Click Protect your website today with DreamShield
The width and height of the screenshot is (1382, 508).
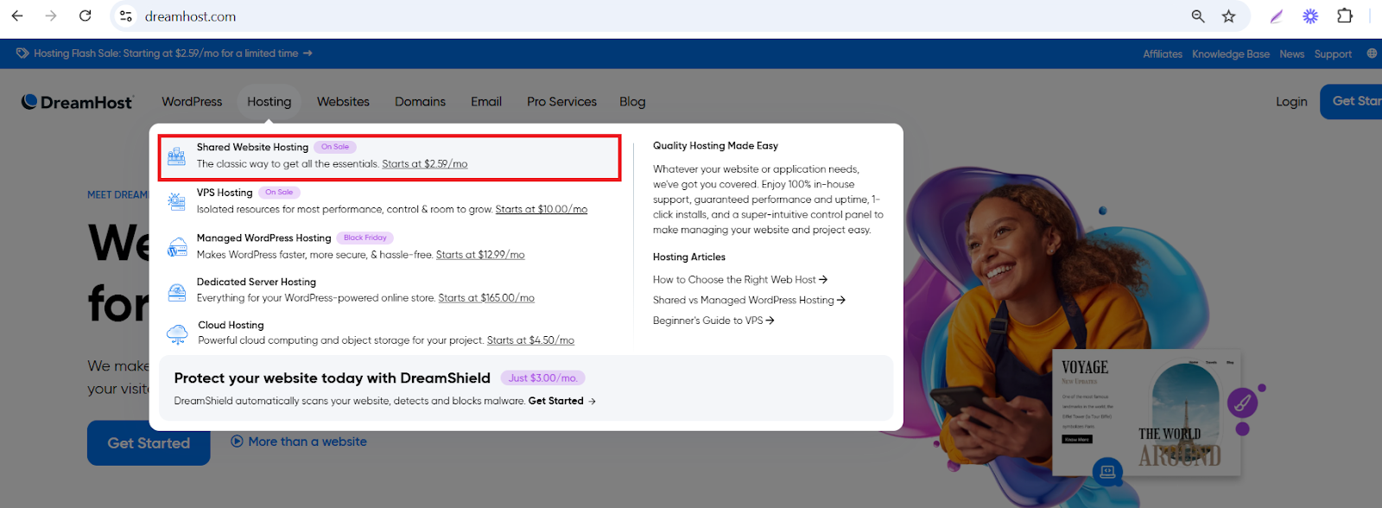(x=332, y=378)
